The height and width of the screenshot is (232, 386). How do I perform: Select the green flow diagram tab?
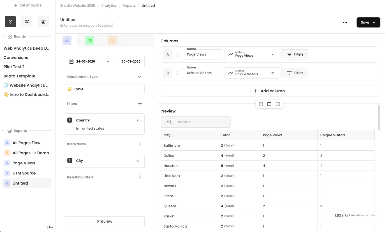click(90, 40)
